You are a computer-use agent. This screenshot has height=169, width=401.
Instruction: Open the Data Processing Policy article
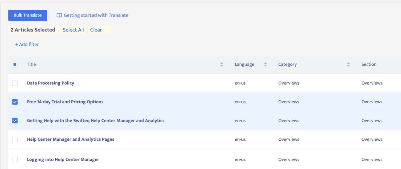coord(51,83)
